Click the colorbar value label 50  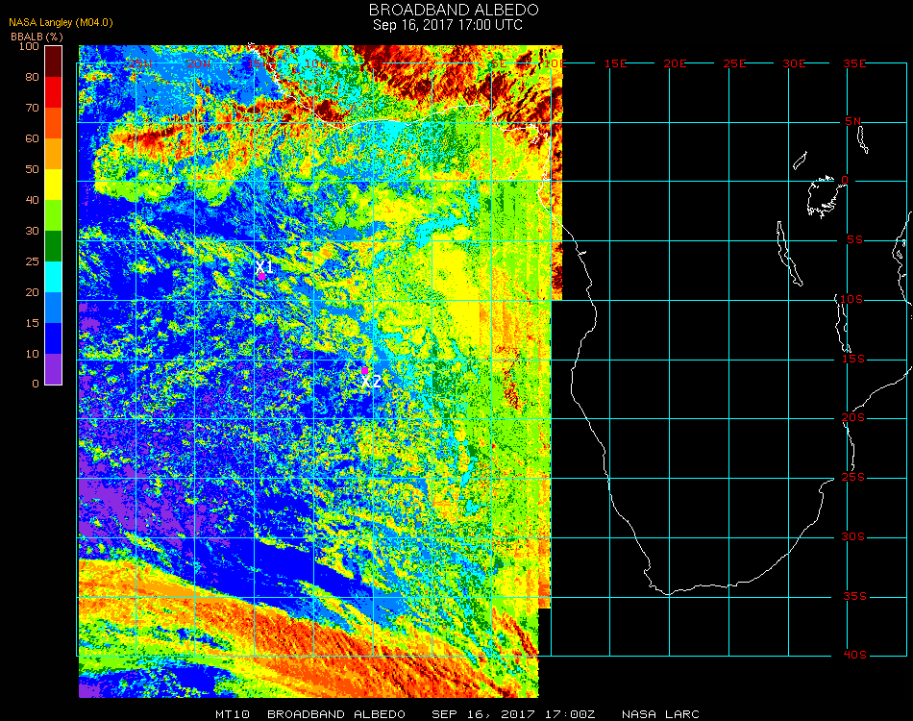point(32,169)
